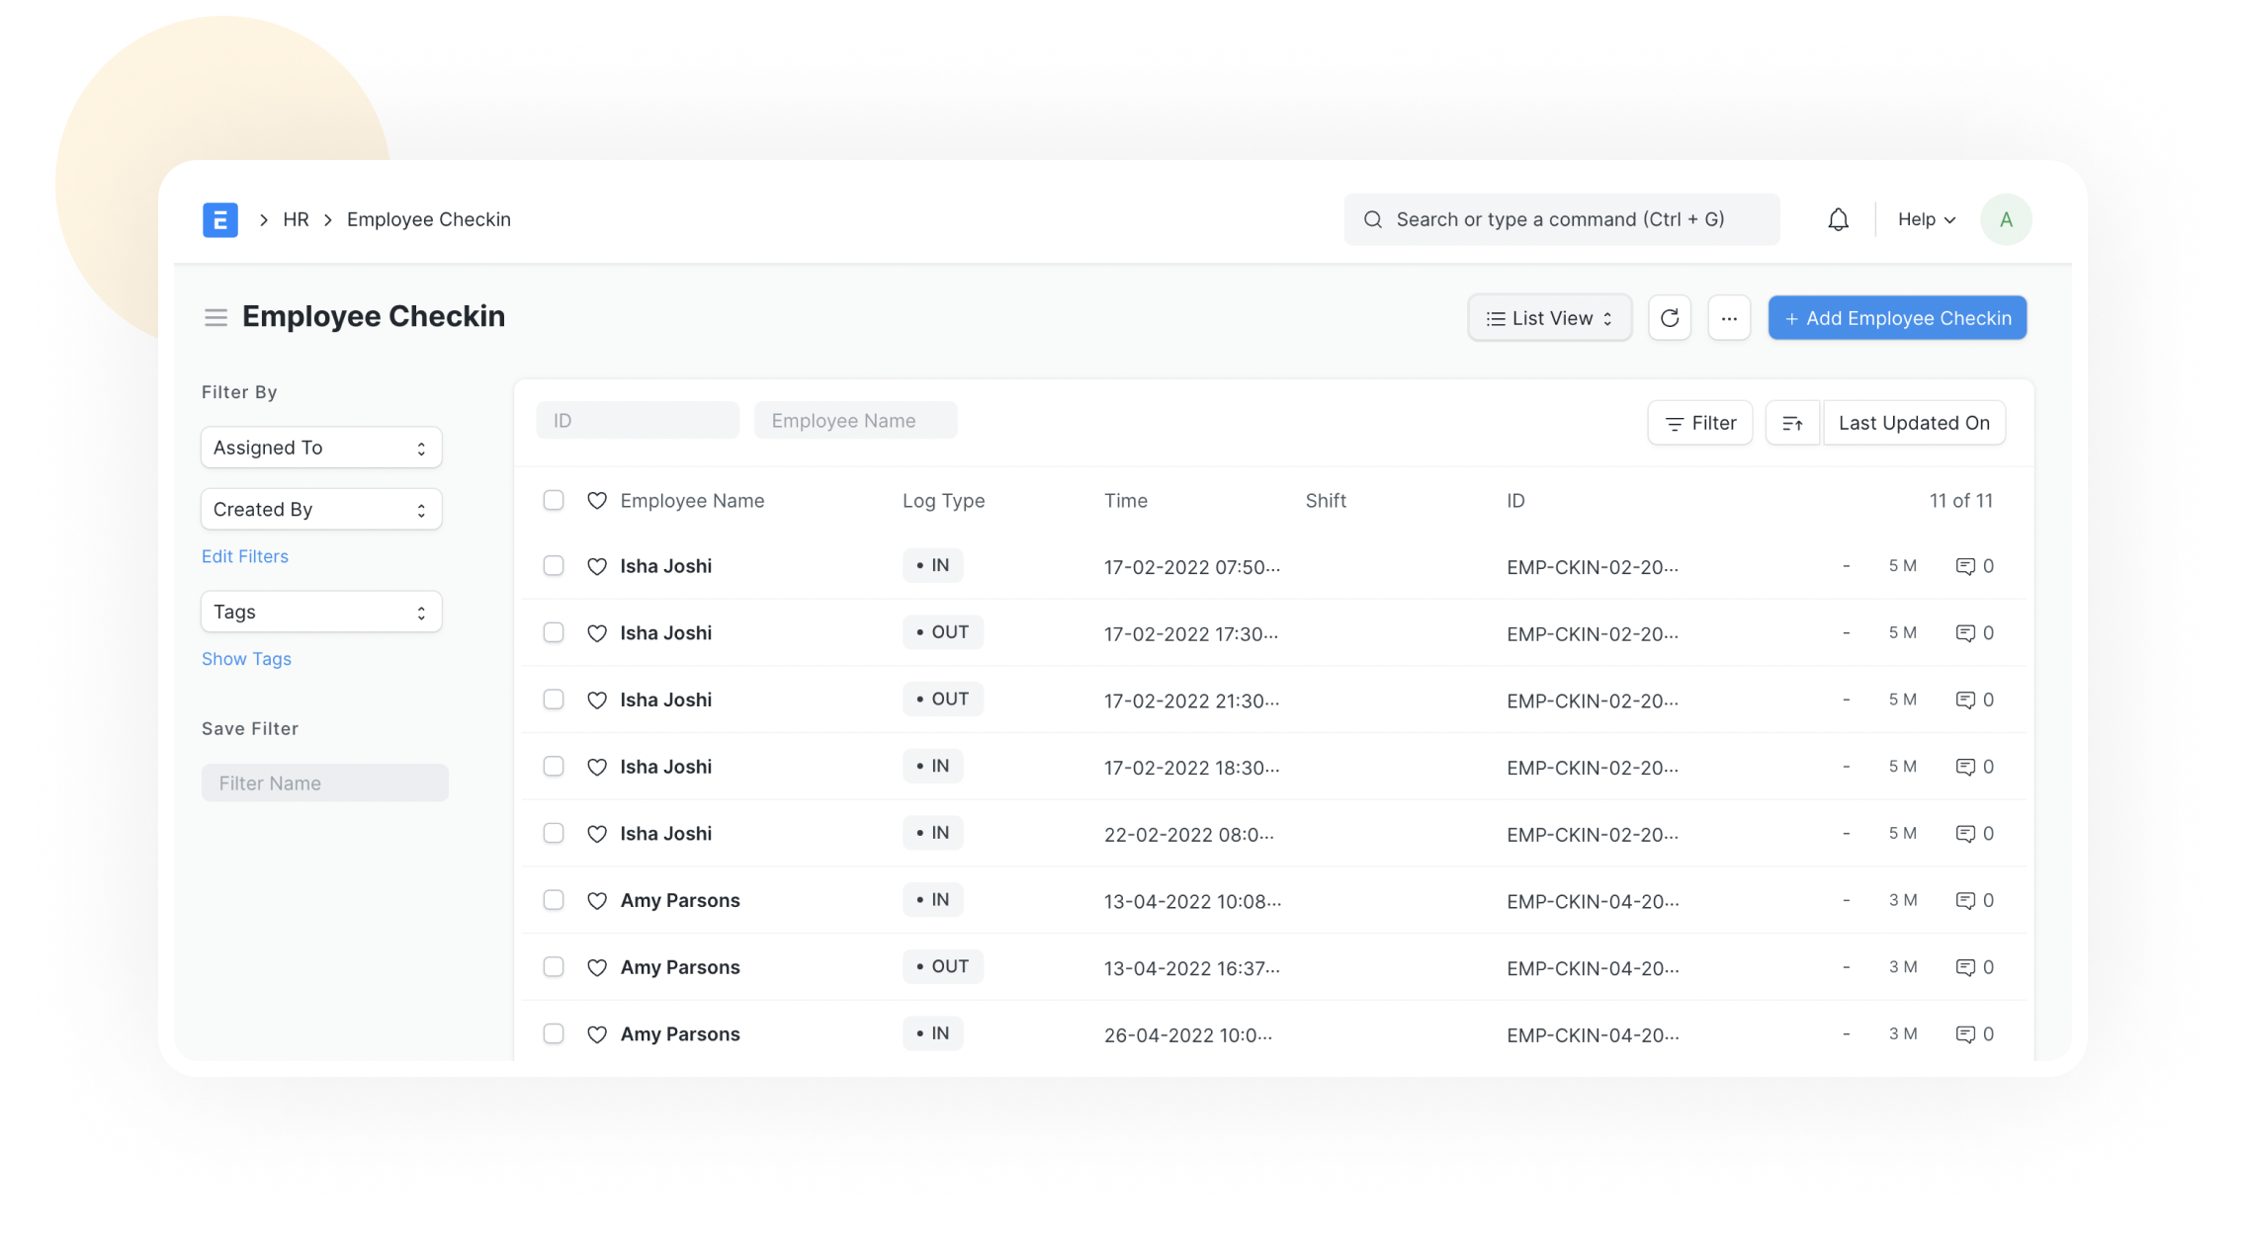Open comments on Isha Joshi 17:30 row
The width and height of the screenshot is (2246, 1233).
1974,633
